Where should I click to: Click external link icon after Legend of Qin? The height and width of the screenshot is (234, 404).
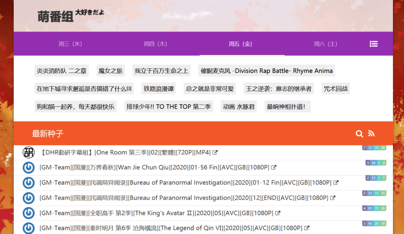point(307,228)
